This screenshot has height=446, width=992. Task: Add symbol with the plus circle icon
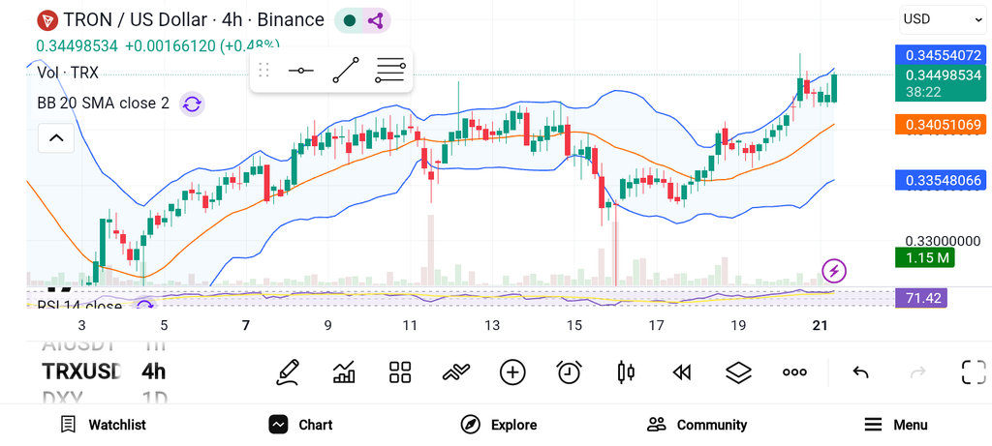(x=512, y=372)
